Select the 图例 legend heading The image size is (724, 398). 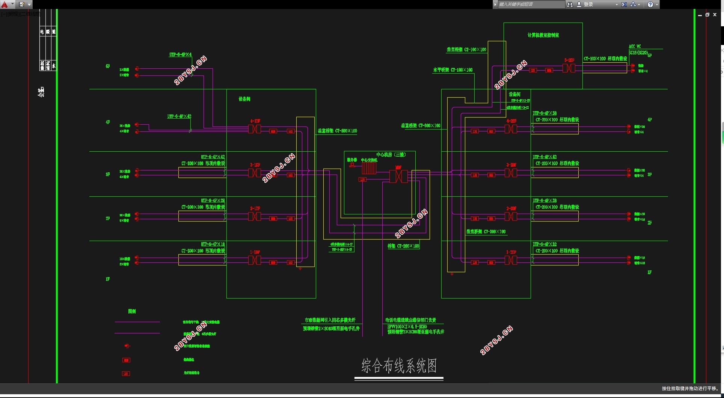132,312
